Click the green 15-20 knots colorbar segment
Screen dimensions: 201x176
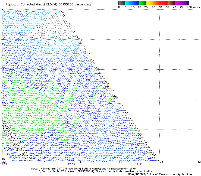[143, 3]
